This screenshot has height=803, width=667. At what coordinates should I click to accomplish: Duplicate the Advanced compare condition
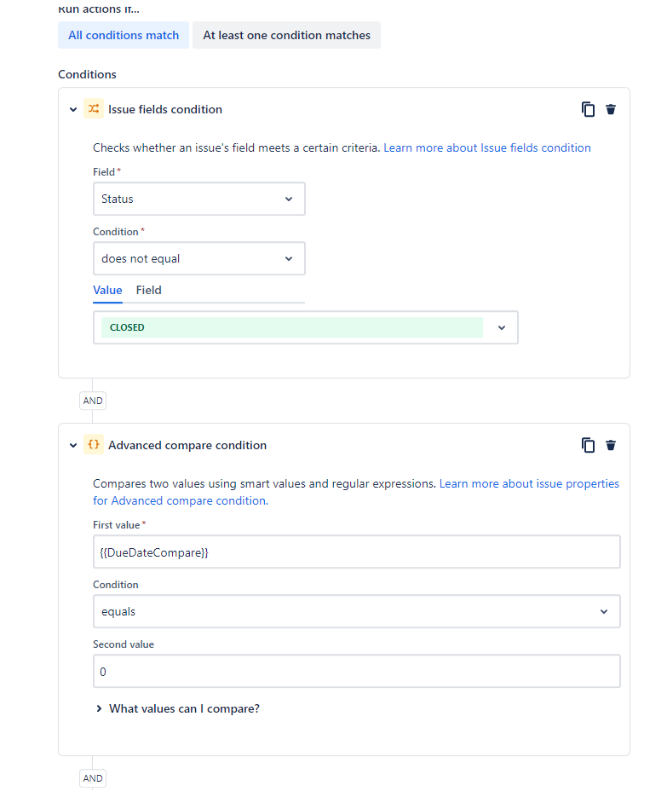point(588,444)
